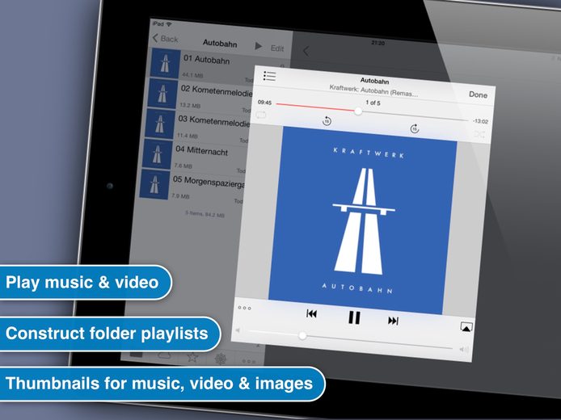
Task: Skip to the next track
Action: (393, 321)
